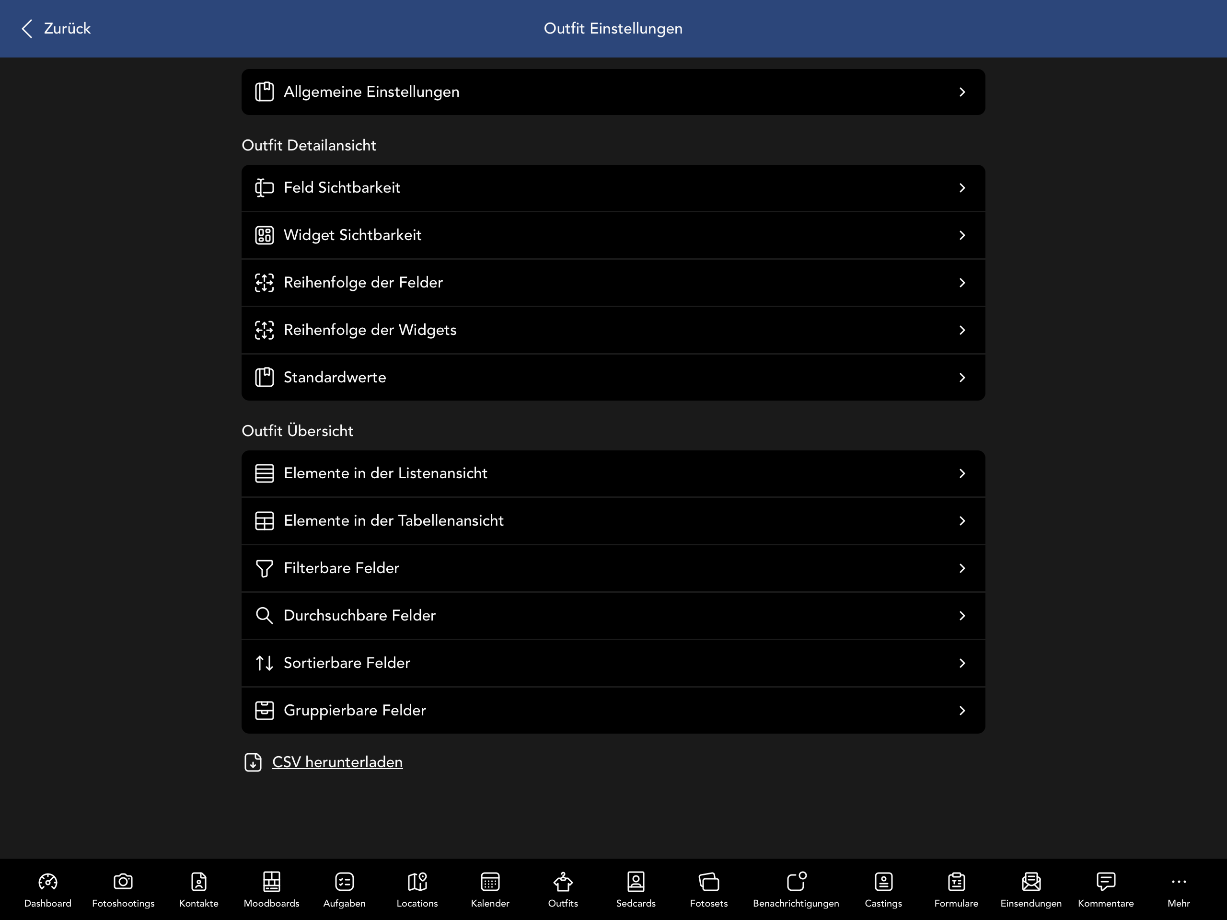The height and width of the screenshot is (920, 1227).
Task: Open the Kommentare speech bubble icon
Action: (1106, 881)
